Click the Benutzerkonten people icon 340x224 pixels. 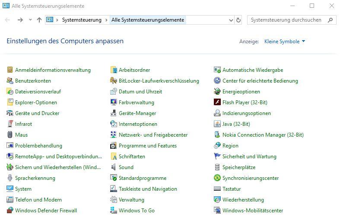[x=10, y=80]
